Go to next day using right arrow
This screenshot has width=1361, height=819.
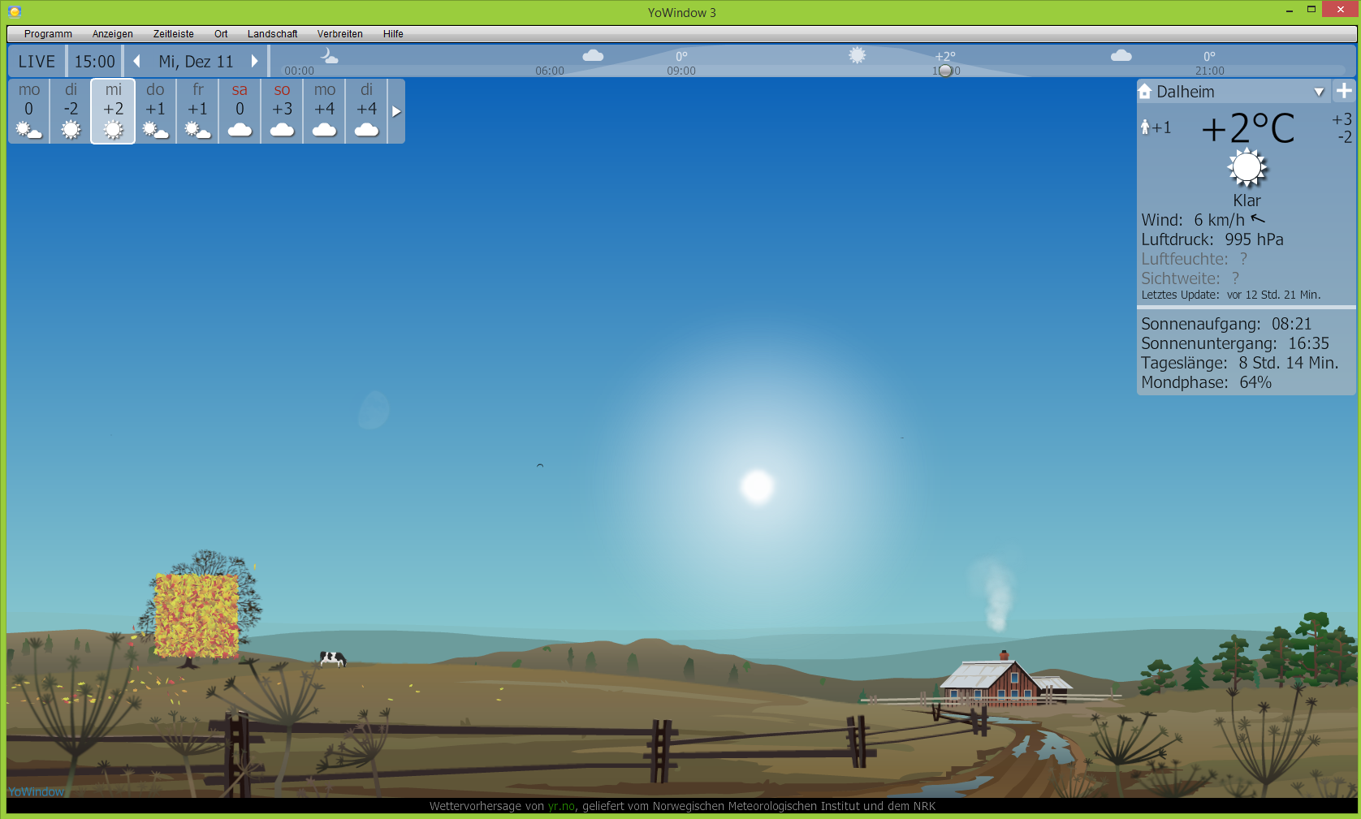[x=254, y=62]
